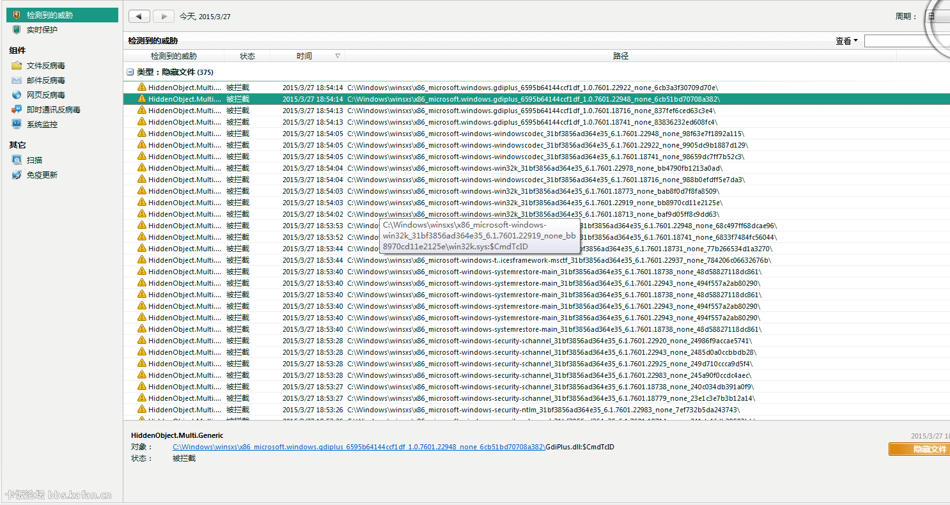Open the 周期 period combo box
The width and height of the screenshot is (950, 505).
pos(937,17)
